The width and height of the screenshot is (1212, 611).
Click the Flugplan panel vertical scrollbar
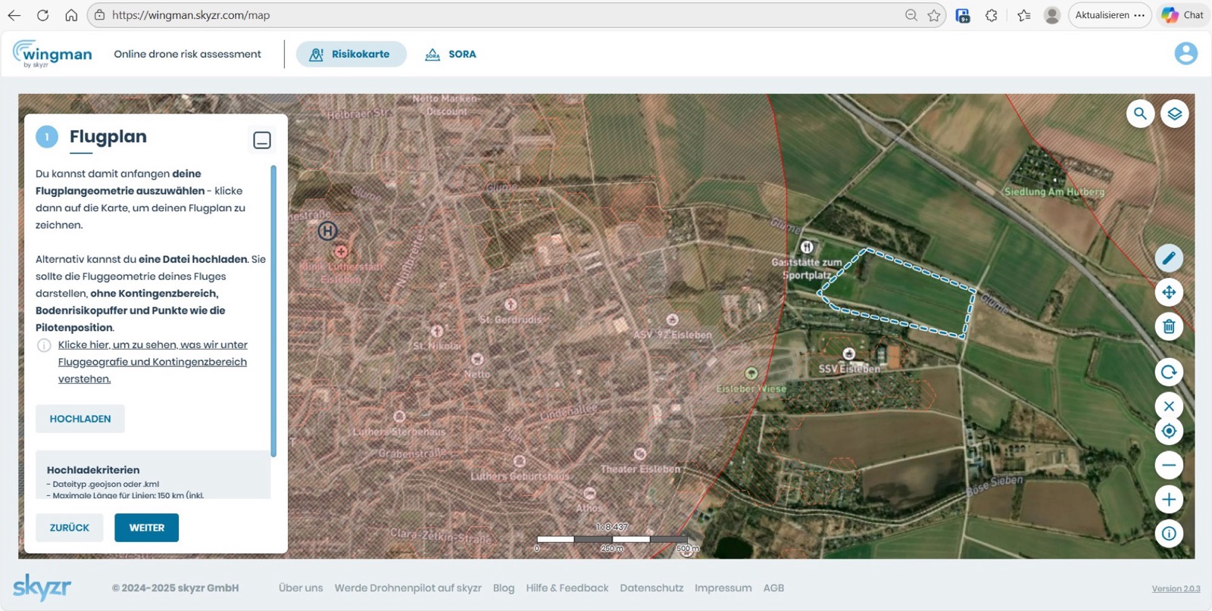[273, 310]
